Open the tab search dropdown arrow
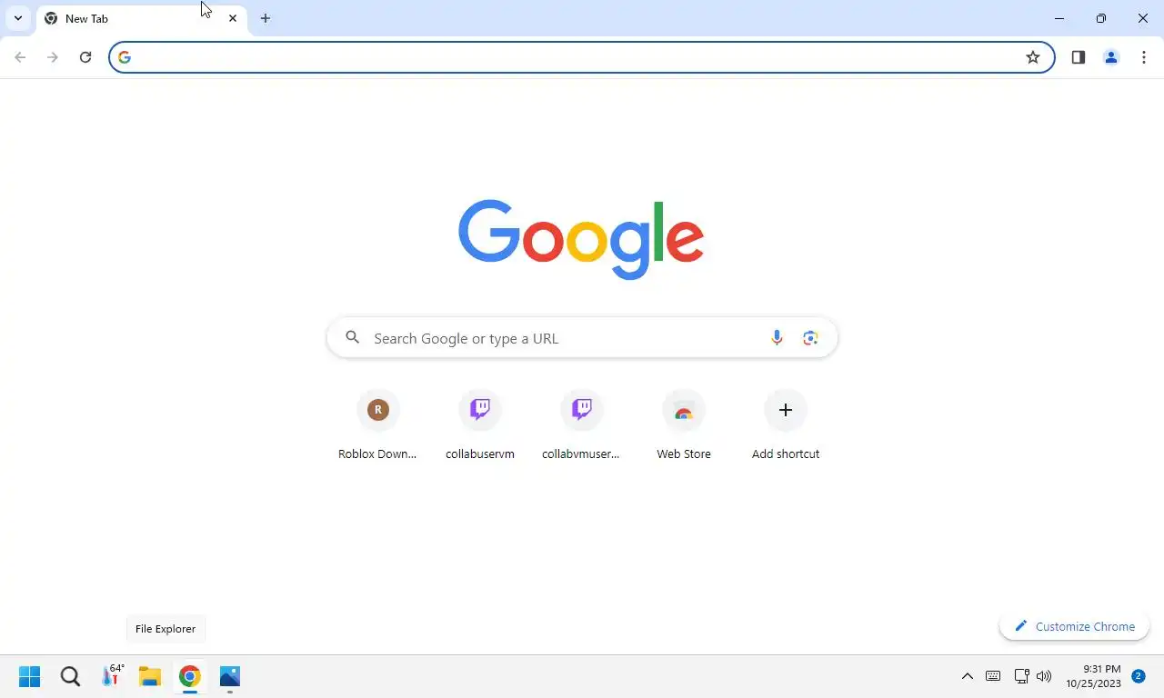 tap(17, 18)
